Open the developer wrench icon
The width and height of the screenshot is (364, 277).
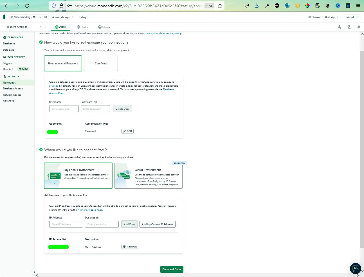coord(267,6)
